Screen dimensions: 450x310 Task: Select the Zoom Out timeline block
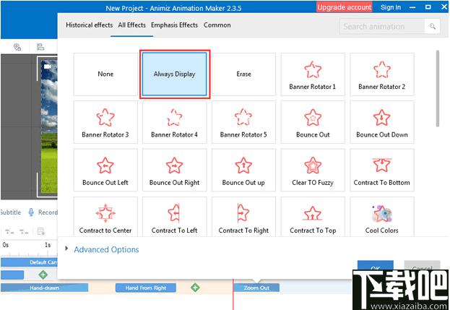click(x=256, y=288)
